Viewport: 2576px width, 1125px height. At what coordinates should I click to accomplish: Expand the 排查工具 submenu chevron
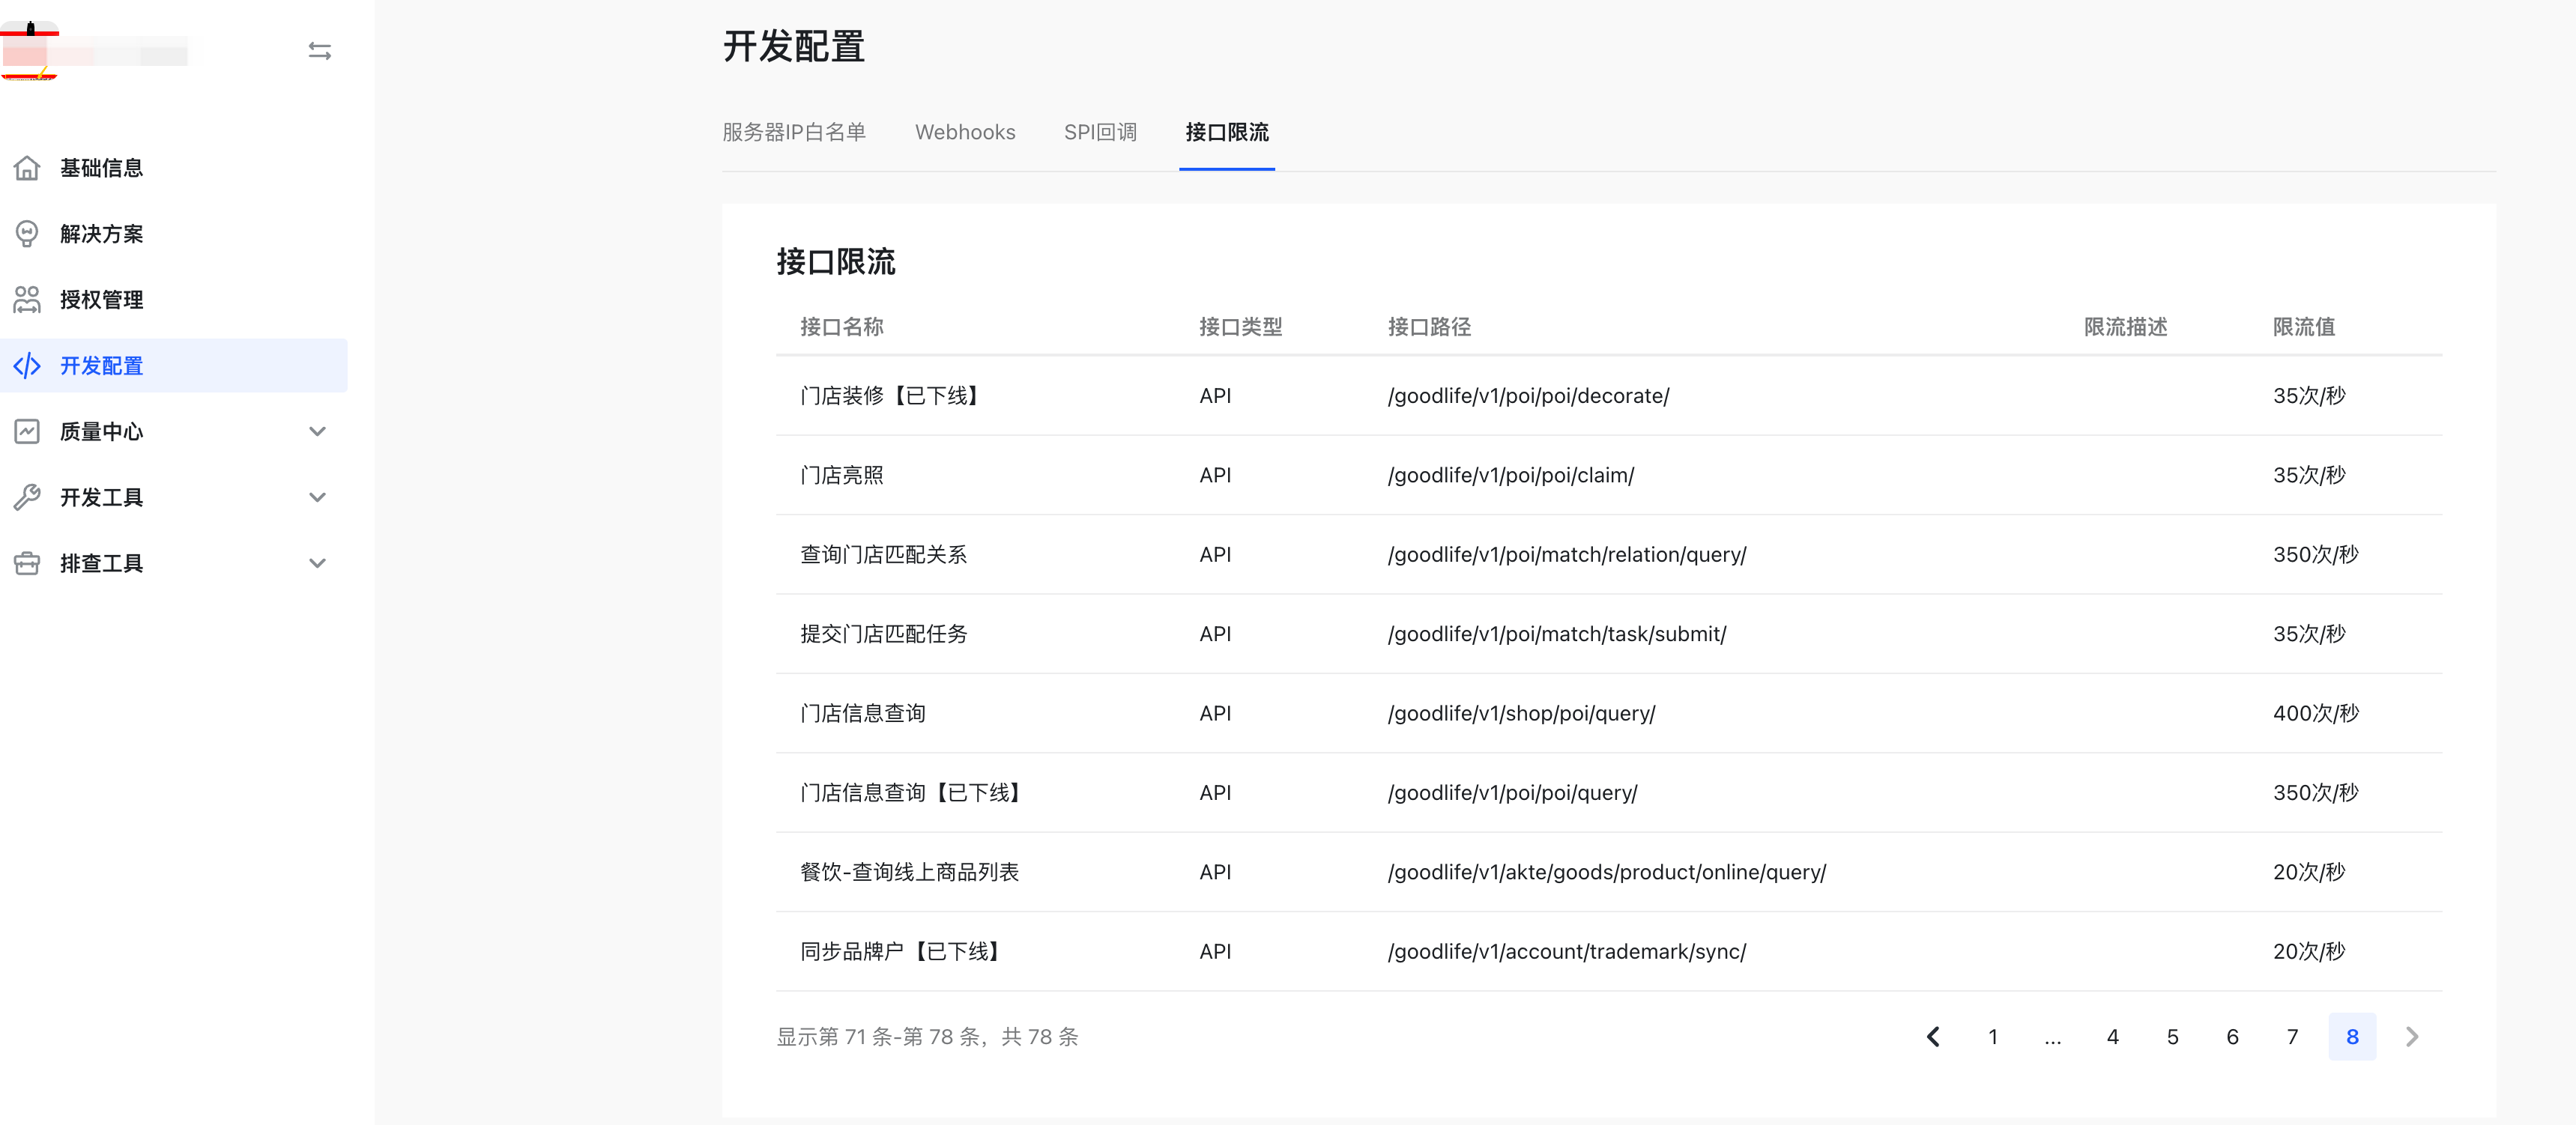[317, 564]
